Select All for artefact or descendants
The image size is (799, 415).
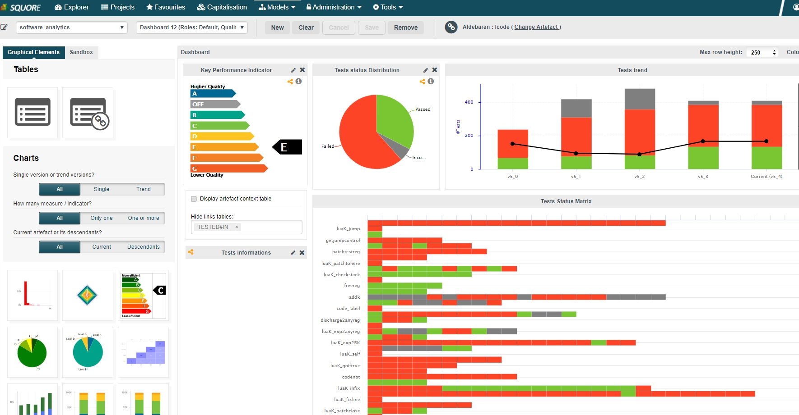pos(60,247)
